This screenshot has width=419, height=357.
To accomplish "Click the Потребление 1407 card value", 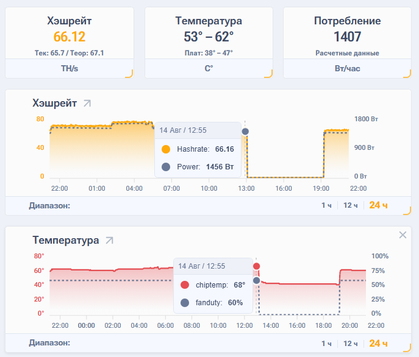I will pyautogui.click(x=348, y=37).
